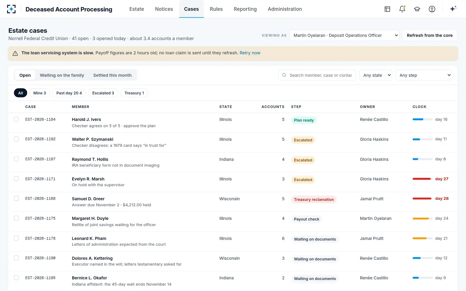466x291 pixels.
Task: Open the sparkle assistant icon
Action: (453, 9)
